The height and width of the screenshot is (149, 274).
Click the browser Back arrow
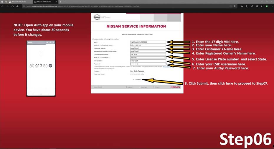[2, 6]
